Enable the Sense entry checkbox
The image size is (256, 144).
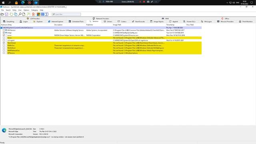coord(4,38)
